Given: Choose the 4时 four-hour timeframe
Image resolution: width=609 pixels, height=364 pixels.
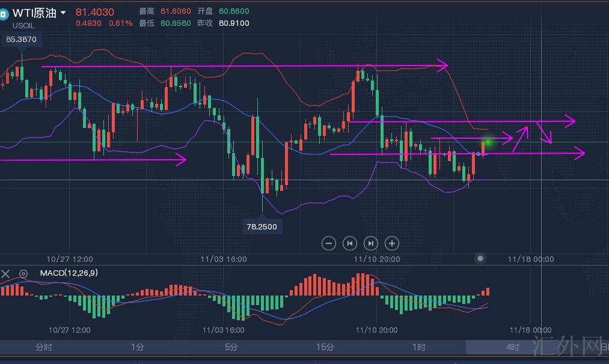Looking at the screenshot, I should coord(512,347).
